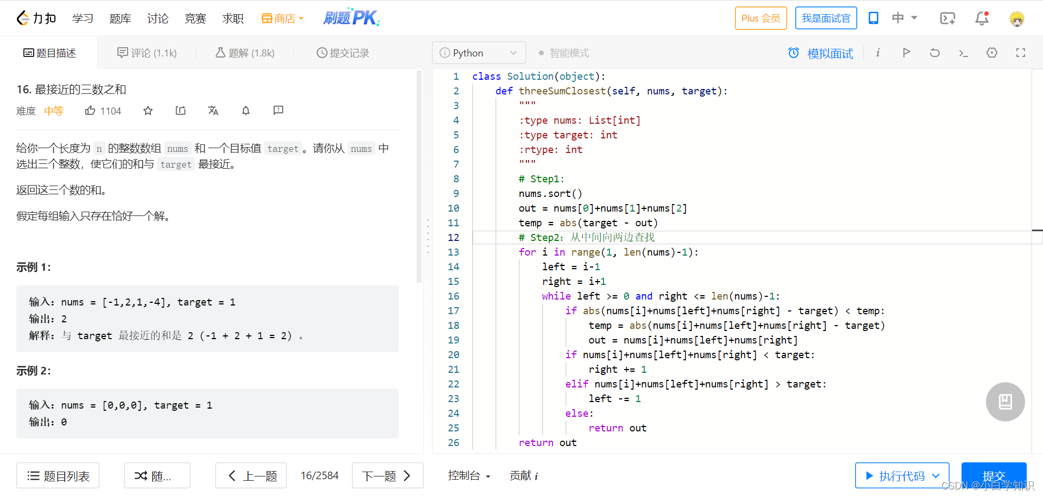Open 求职 in top navigation

click(233, 18)
